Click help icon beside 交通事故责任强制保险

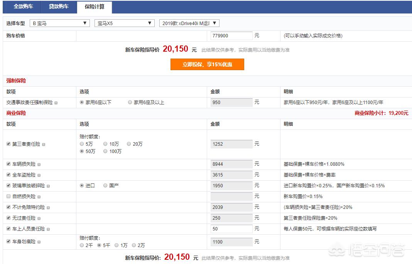[56, 103]
